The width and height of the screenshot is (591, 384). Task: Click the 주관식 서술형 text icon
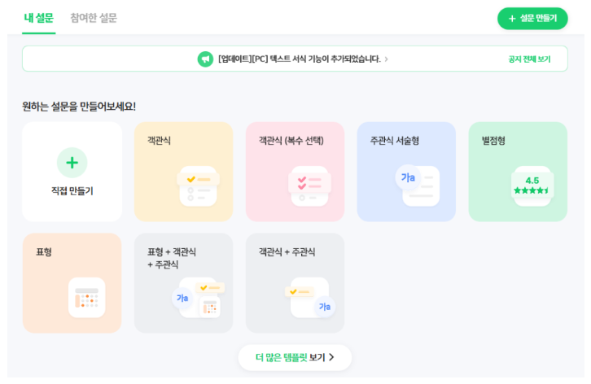[x=418, y=185]
